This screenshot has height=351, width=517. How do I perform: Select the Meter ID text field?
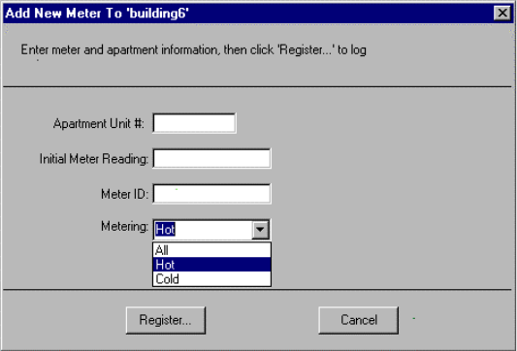(211, 194)
